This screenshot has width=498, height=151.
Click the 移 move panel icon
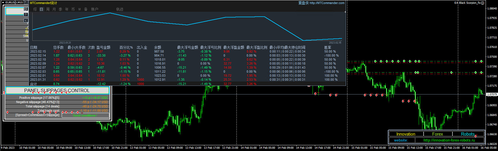[x=26, y=9]
